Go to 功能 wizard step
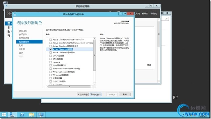Viewport: 211px width, 119px height. point(21,45)
